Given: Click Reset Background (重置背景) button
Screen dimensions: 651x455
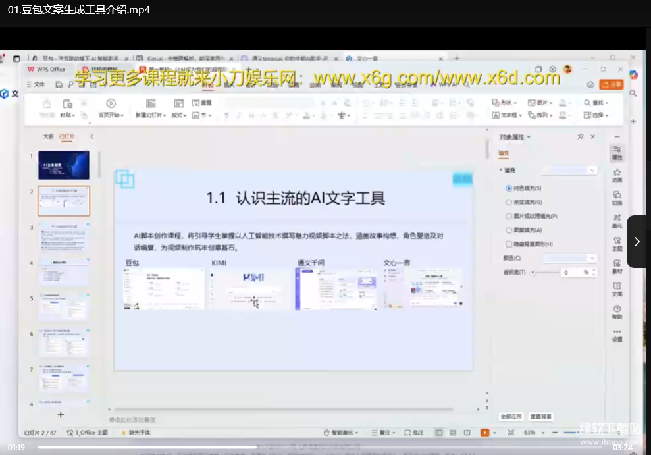Looking at the screenshot, I should click(540, 416).
